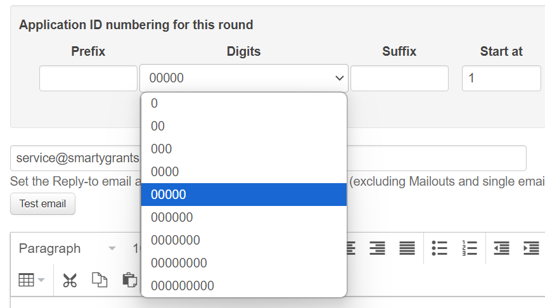Decrease indent with the outdent icon
The height and width of the screenshot is (308, 545).
pyautogui.click(x=502, y=248)
